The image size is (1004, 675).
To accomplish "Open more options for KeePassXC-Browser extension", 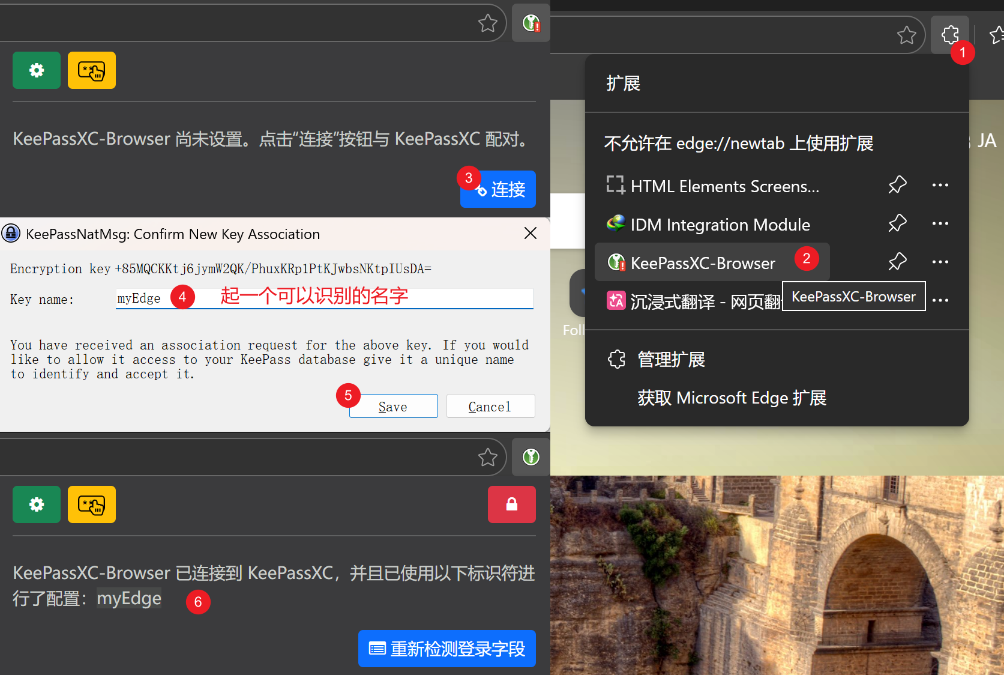I will (940, 262).
